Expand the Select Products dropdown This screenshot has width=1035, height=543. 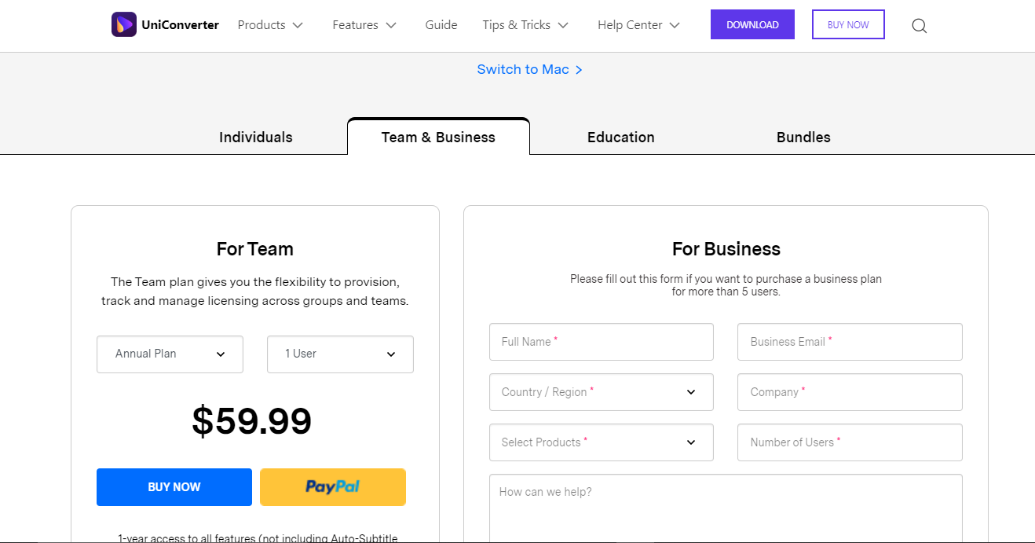point(602,442)
